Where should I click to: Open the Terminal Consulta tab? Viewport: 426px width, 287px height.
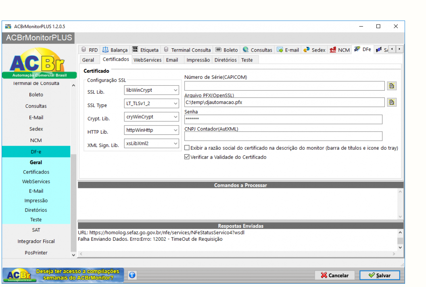187,50
